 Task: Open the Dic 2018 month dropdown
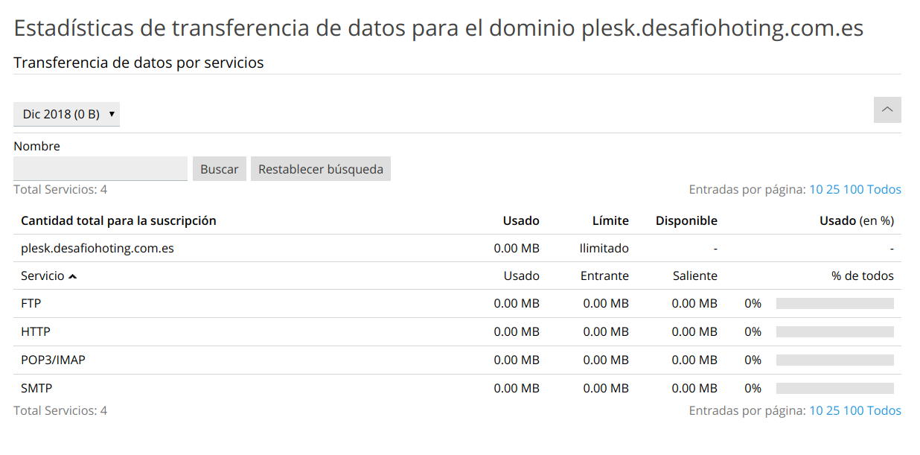[66, 114]
